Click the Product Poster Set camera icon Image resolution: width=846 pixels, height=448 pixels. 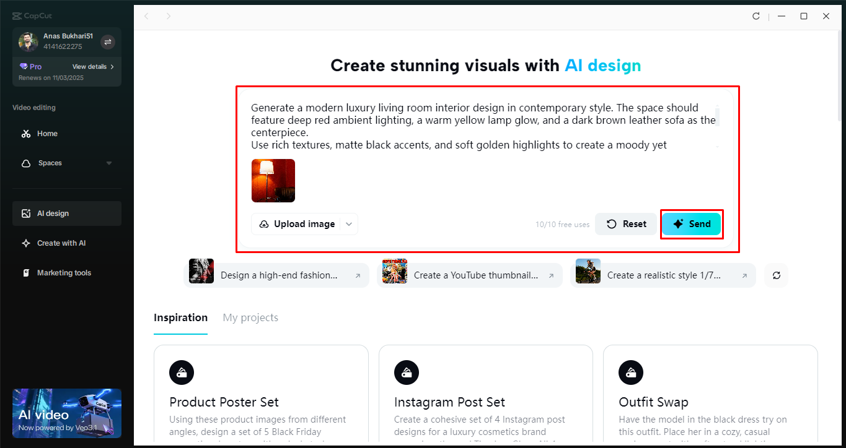click(x=181, y=372)
